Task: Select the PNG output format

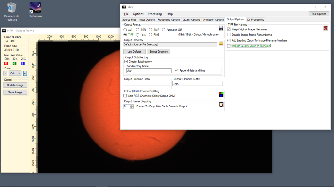Action: coord(150,35)
